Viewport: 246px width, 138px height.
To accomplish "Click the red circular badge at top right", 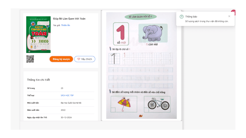I will pyautogui.click(x=233, y=12).
